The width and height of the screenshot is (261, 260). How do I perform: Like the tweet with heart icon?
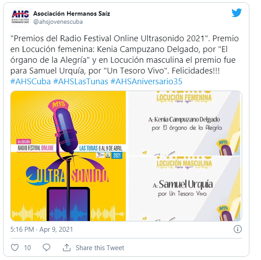point(15,247)
